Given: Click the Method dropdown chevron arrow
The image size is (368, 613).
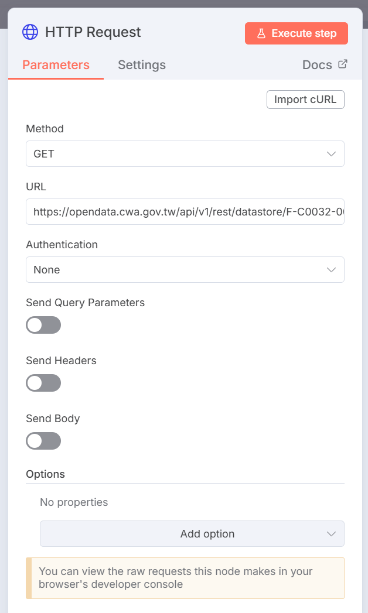Looking at the screenshot, I should [x=331, y=154].
